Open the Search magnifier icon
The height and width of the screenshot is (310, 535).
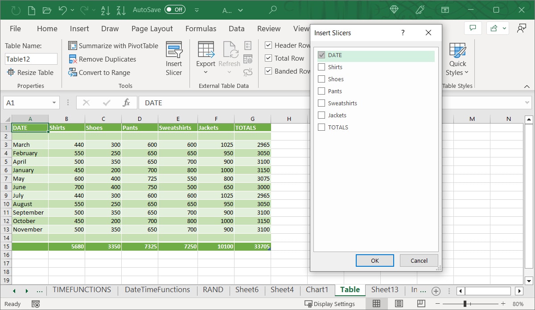[x=273, y=10]
